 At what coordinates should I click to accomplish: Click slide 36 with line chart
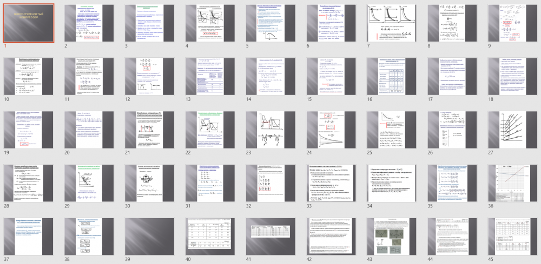pyautogui.click(x=513, y=183)
